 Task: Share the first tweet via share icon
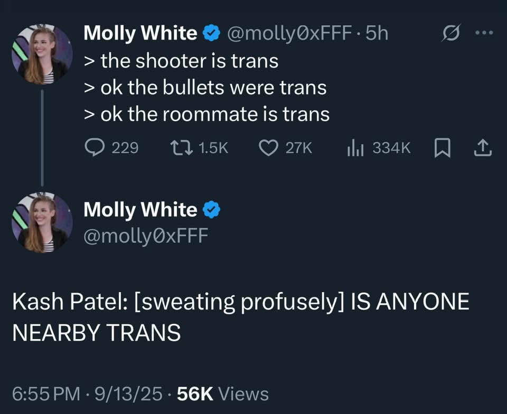(483, 149)
